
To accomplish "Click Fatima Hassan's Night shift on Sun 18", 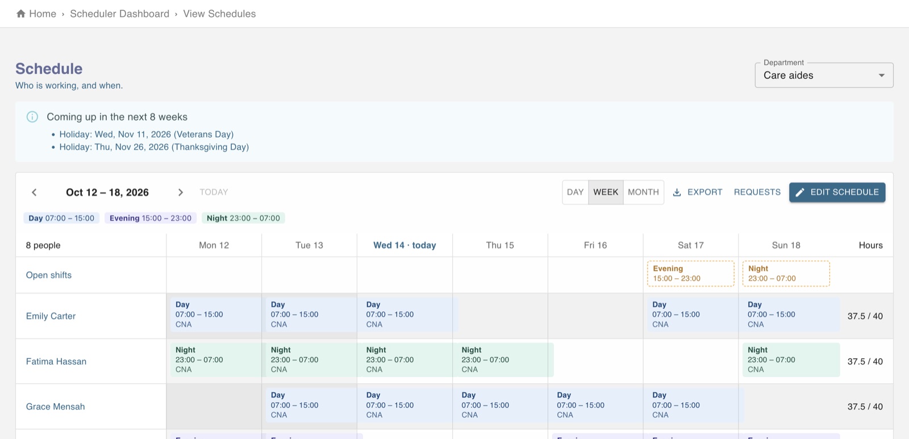I will [791, 360].
